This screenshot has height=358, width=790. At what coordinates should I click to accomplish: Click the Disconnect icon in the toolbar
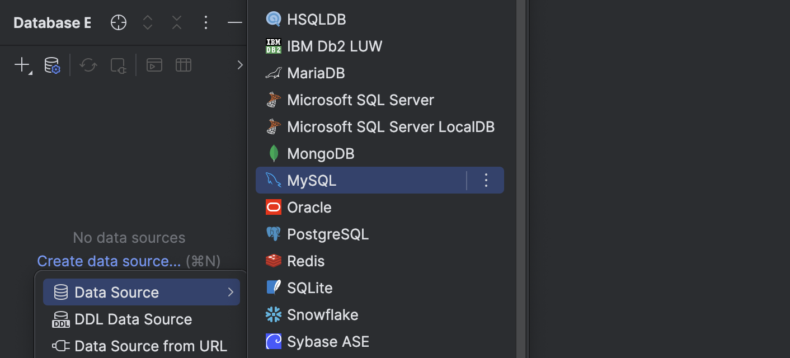click(118, 65)
